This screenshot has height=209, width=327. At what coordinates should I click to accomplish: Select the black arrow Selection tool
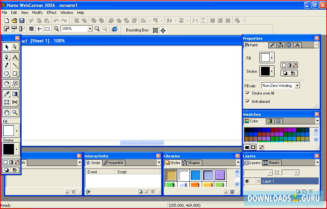click(7, 47)
